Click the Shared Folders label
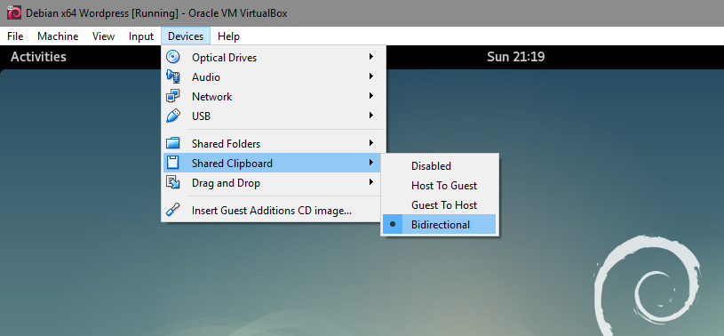 (x=227, y=144)
